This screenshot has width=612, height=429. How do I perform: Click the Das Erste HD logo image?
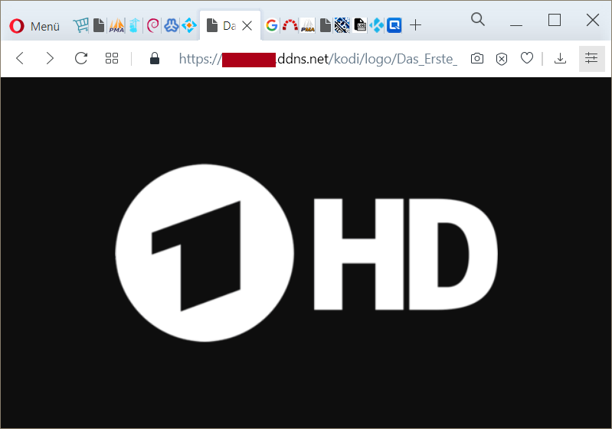click(306, 253)
